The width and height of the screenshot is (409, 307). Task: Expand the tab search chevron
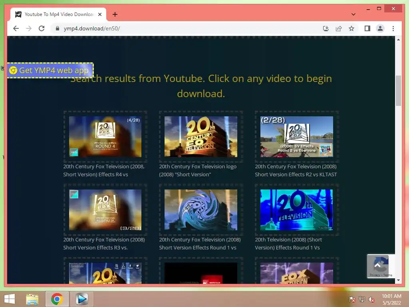point(353,14)
